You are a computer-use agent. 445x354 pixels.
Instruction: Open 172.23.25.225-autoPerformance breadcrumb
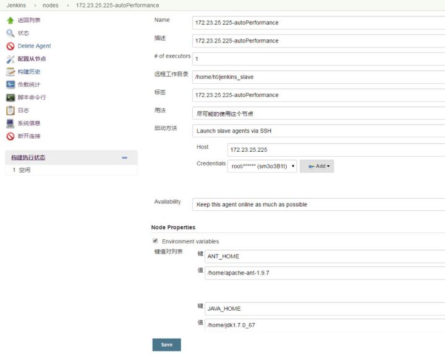(117, 6)
